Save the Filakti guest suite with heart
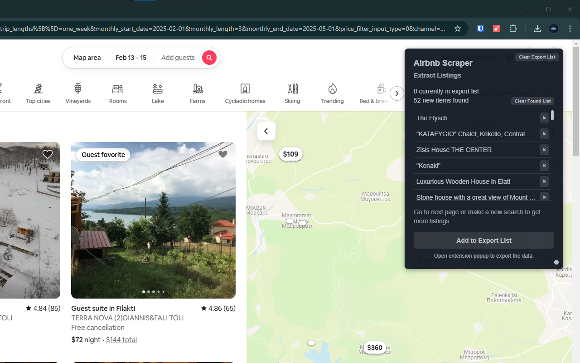The width and height of the screenshot is (580, 363). tap(223, 154)
